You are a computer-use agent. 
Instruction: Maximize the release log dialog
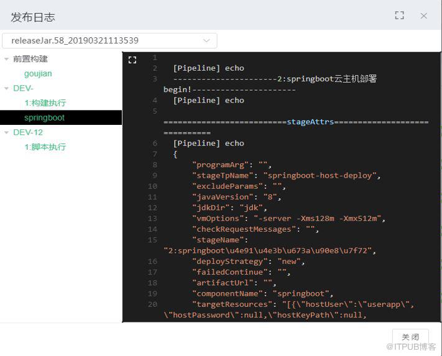(400, 16)
